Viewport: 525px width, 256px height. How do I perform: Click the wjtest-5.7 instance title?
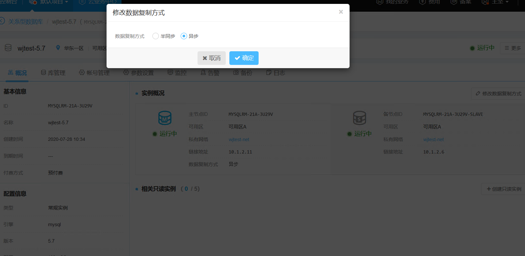[x=32, y=48]
